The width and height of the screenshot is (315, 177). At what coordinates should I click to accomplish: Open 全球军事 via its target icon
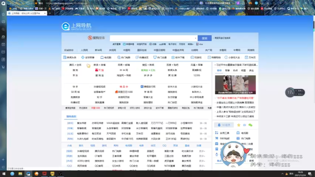(83, 57)
